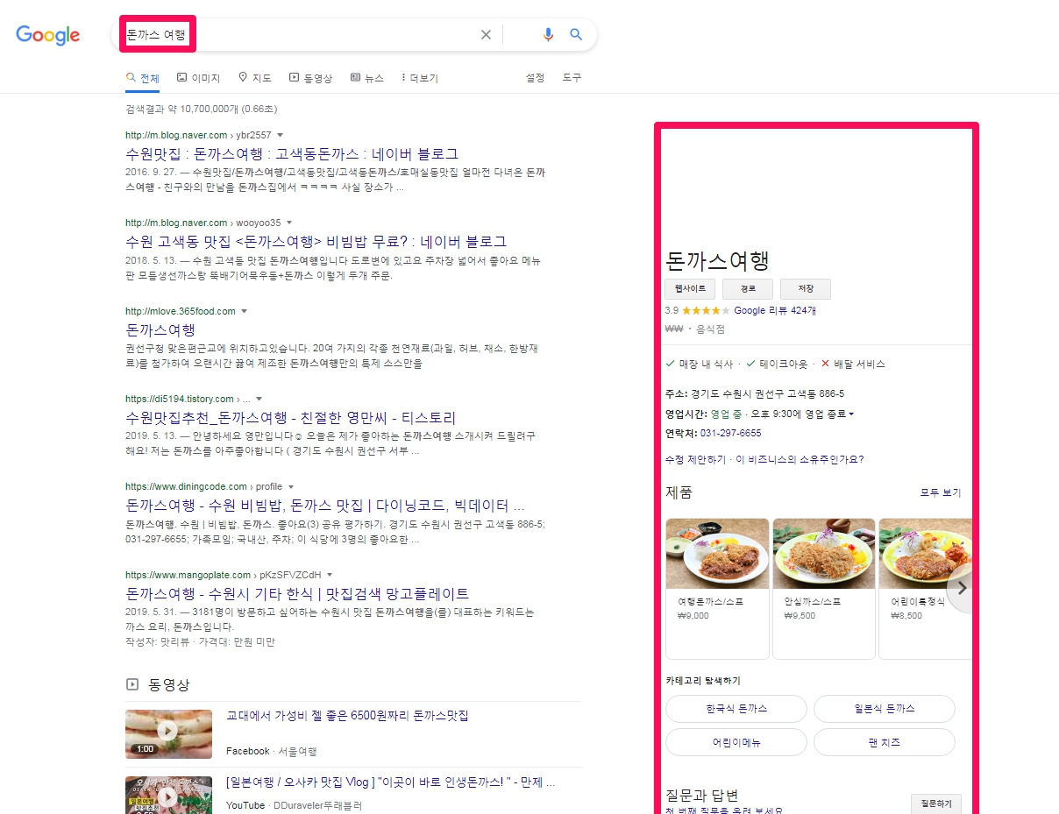
Task: Click the address 경기도 수원시 권선구 고색동 886-5
Action: pyautogui.click(x=767, y=394)
